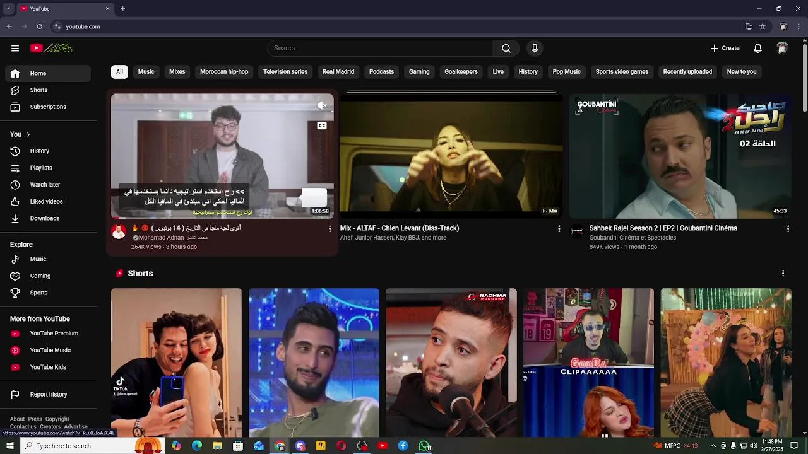The image size is (808, 454).
Task: Open Music under Explore
Action: [x=48, y=259]
